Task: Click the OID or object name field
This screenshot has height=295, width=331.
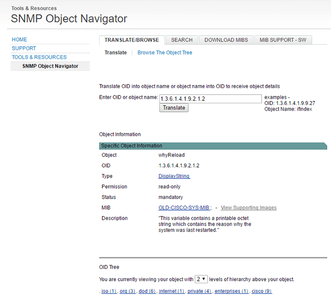Action: [x=210, y=99]
